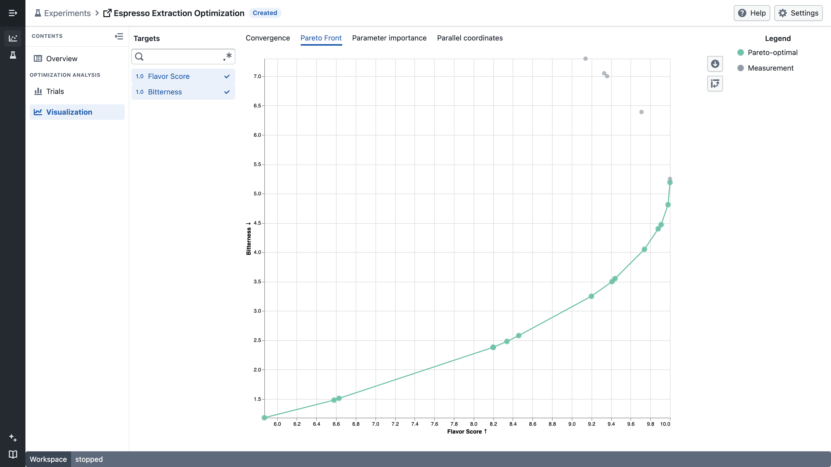
Task: Open the book documentation icon
Action: [12, 454]
